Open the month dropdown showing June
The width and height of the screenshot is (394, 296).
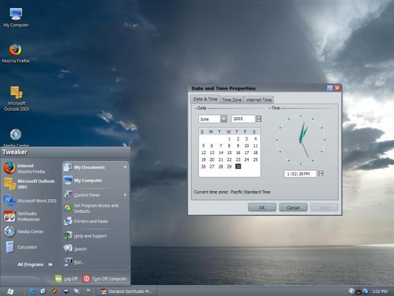click(x=223, y=119)
